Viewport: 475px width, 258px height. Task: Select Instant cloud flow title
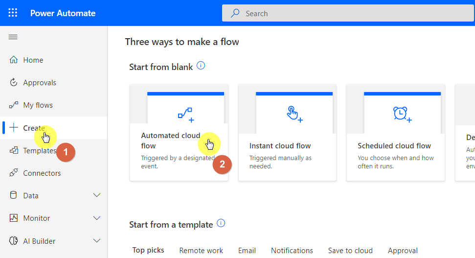[x=280, y=146]
